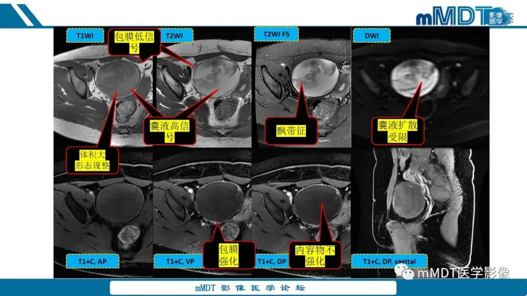Select the 囊液扩散受限 annotation callout
Image resolution: width=527 pixels, height=296 pixels.
point(398,131)
